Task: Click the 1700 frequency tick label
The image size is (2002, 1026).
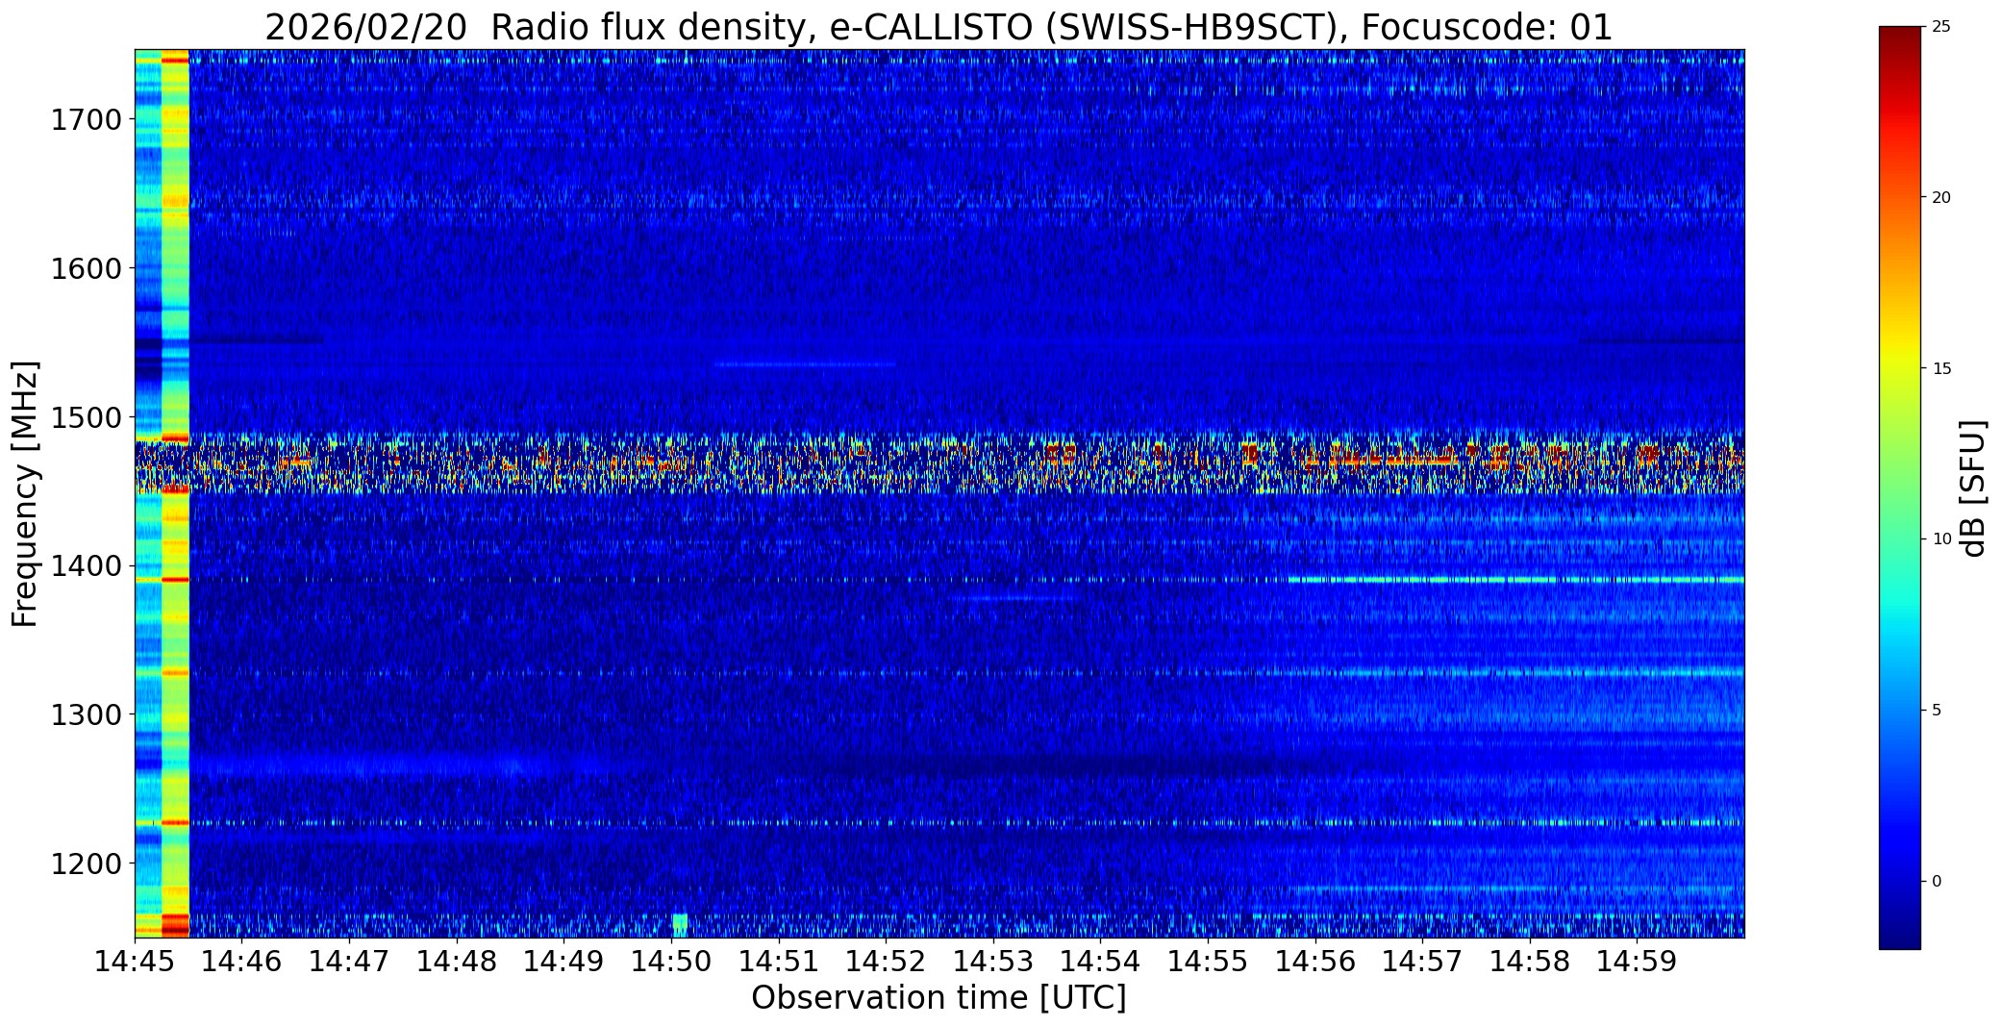Action: click(x=86, y=120)
